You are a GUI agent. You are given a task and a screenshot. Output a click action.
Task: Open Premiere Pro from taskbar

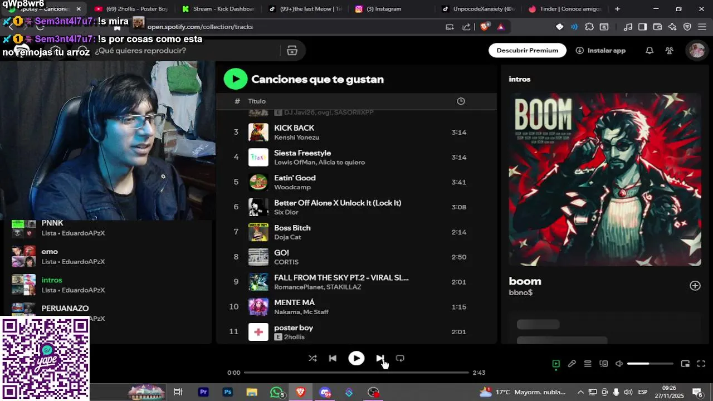(x=203, y=392)
